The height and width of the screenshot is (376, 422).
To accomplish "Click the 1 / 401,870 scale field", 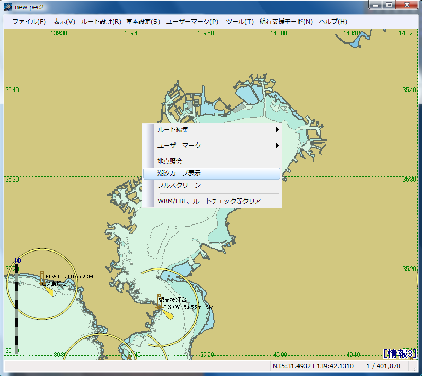I will coord(383,366).
